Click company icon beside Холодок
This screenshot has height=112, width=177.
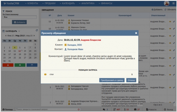(x=65, y=45)
